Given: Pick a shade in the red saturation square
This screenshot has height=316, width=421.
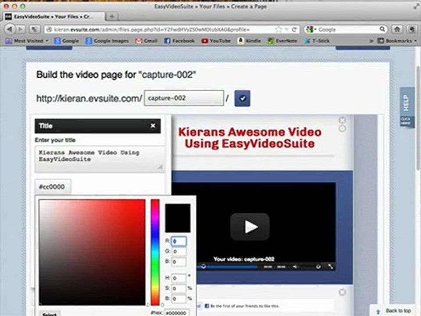Looking at the screenshot, I should coord(92,252).
